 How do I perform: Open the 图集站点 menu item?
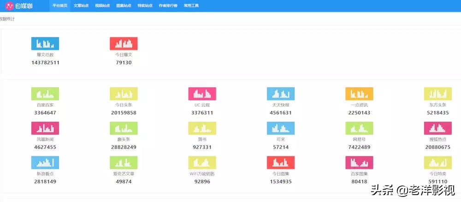pos(124,6)
